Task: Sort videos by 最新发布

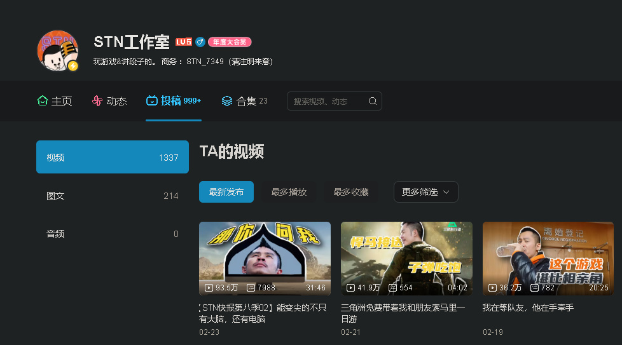Action: tap(226, 192)
